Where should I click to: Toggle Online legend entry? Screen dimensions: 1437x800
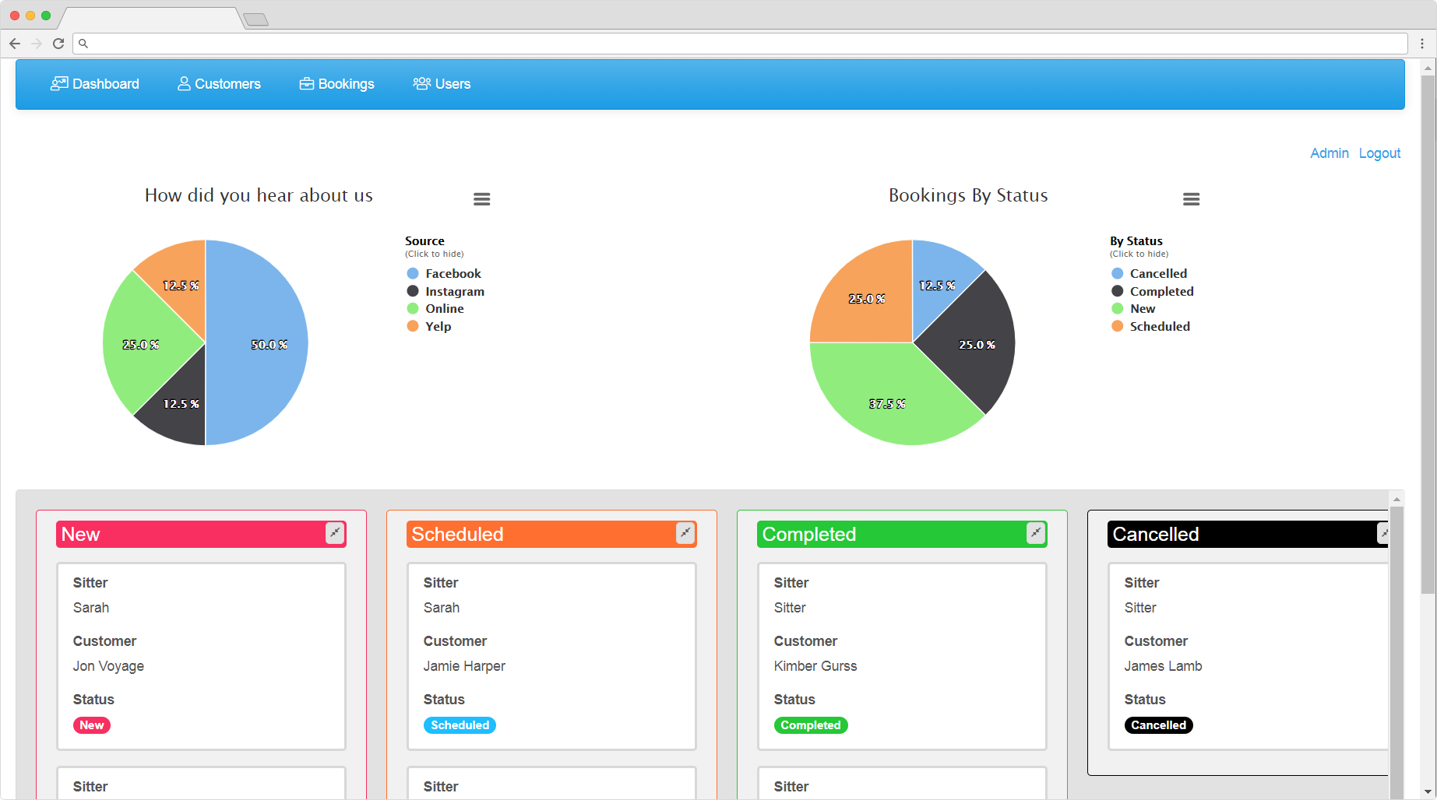click(435, 309)
